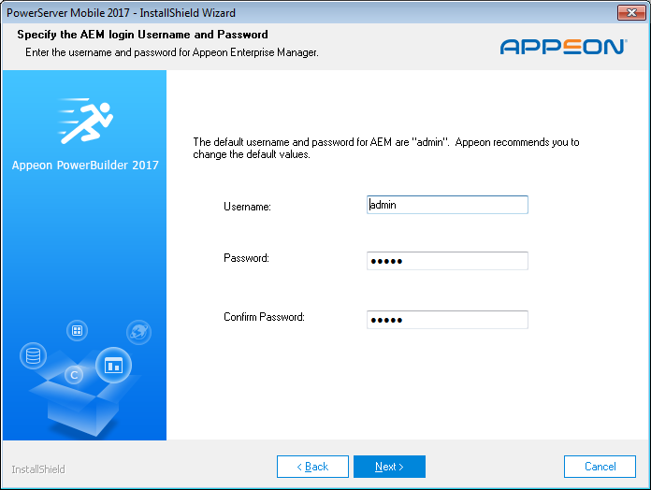
Task: Click the "Confirm Password:" label
Action: (264, 317)
